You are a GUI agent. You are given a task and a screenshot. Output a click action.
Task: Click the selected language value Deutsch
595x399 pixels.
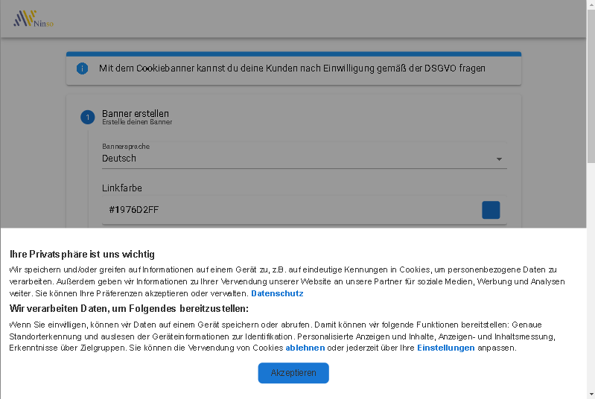[119, 159]
